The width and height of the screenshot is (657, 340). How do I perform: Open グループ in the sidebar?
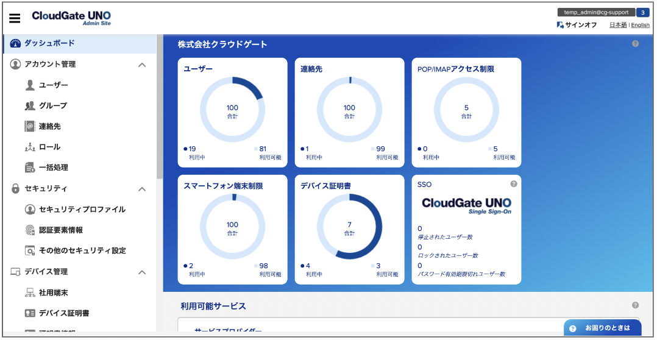pos(53,106)
